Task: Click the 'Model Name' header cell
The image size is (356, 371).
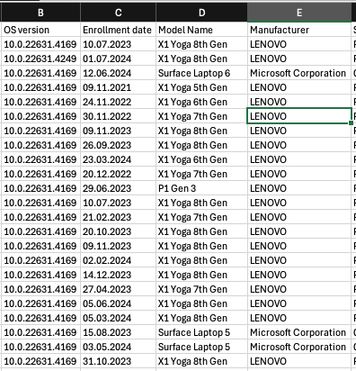Action: coord(202,30)
